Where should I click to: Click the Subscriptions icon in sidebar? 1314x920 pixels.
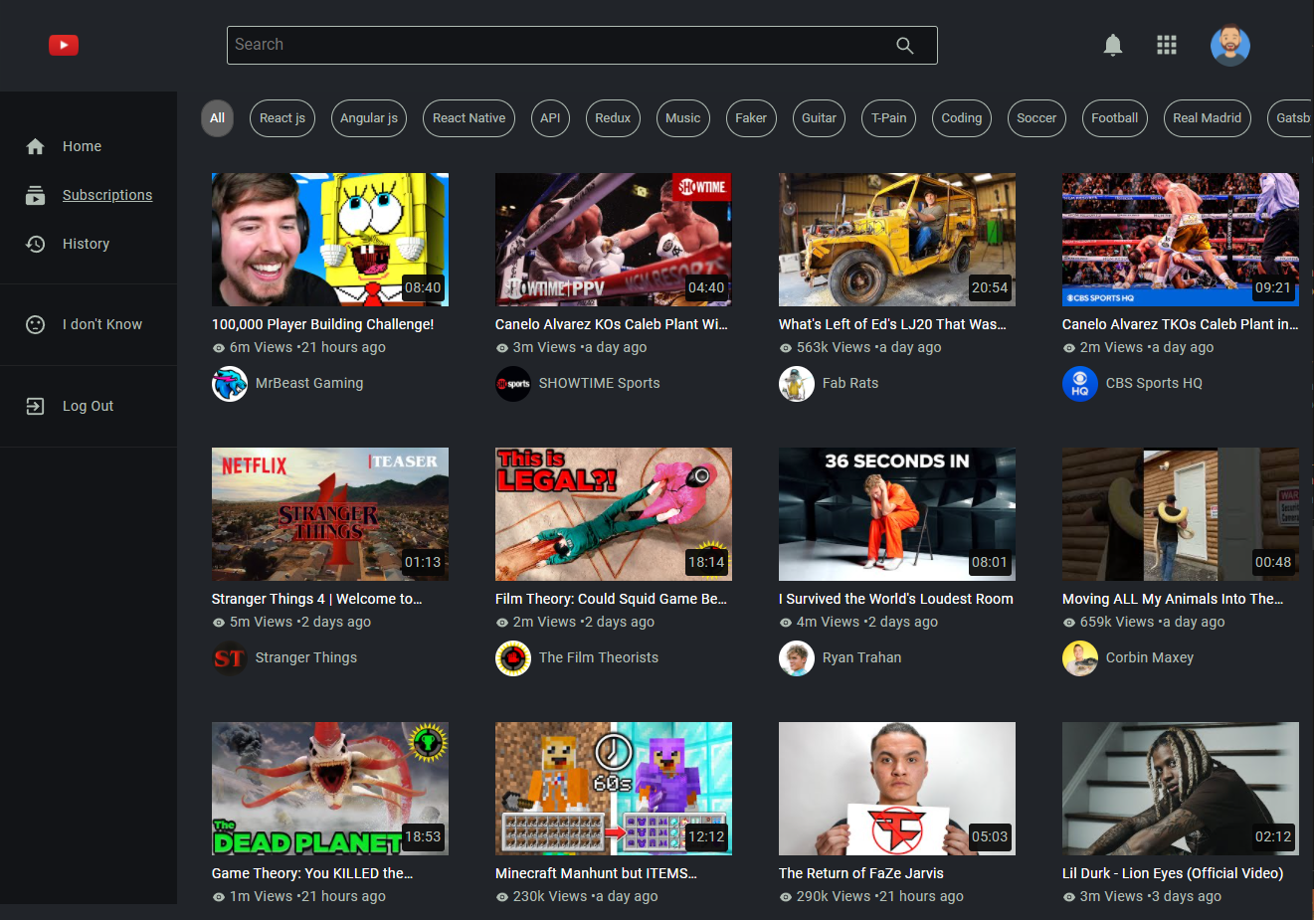36,195
